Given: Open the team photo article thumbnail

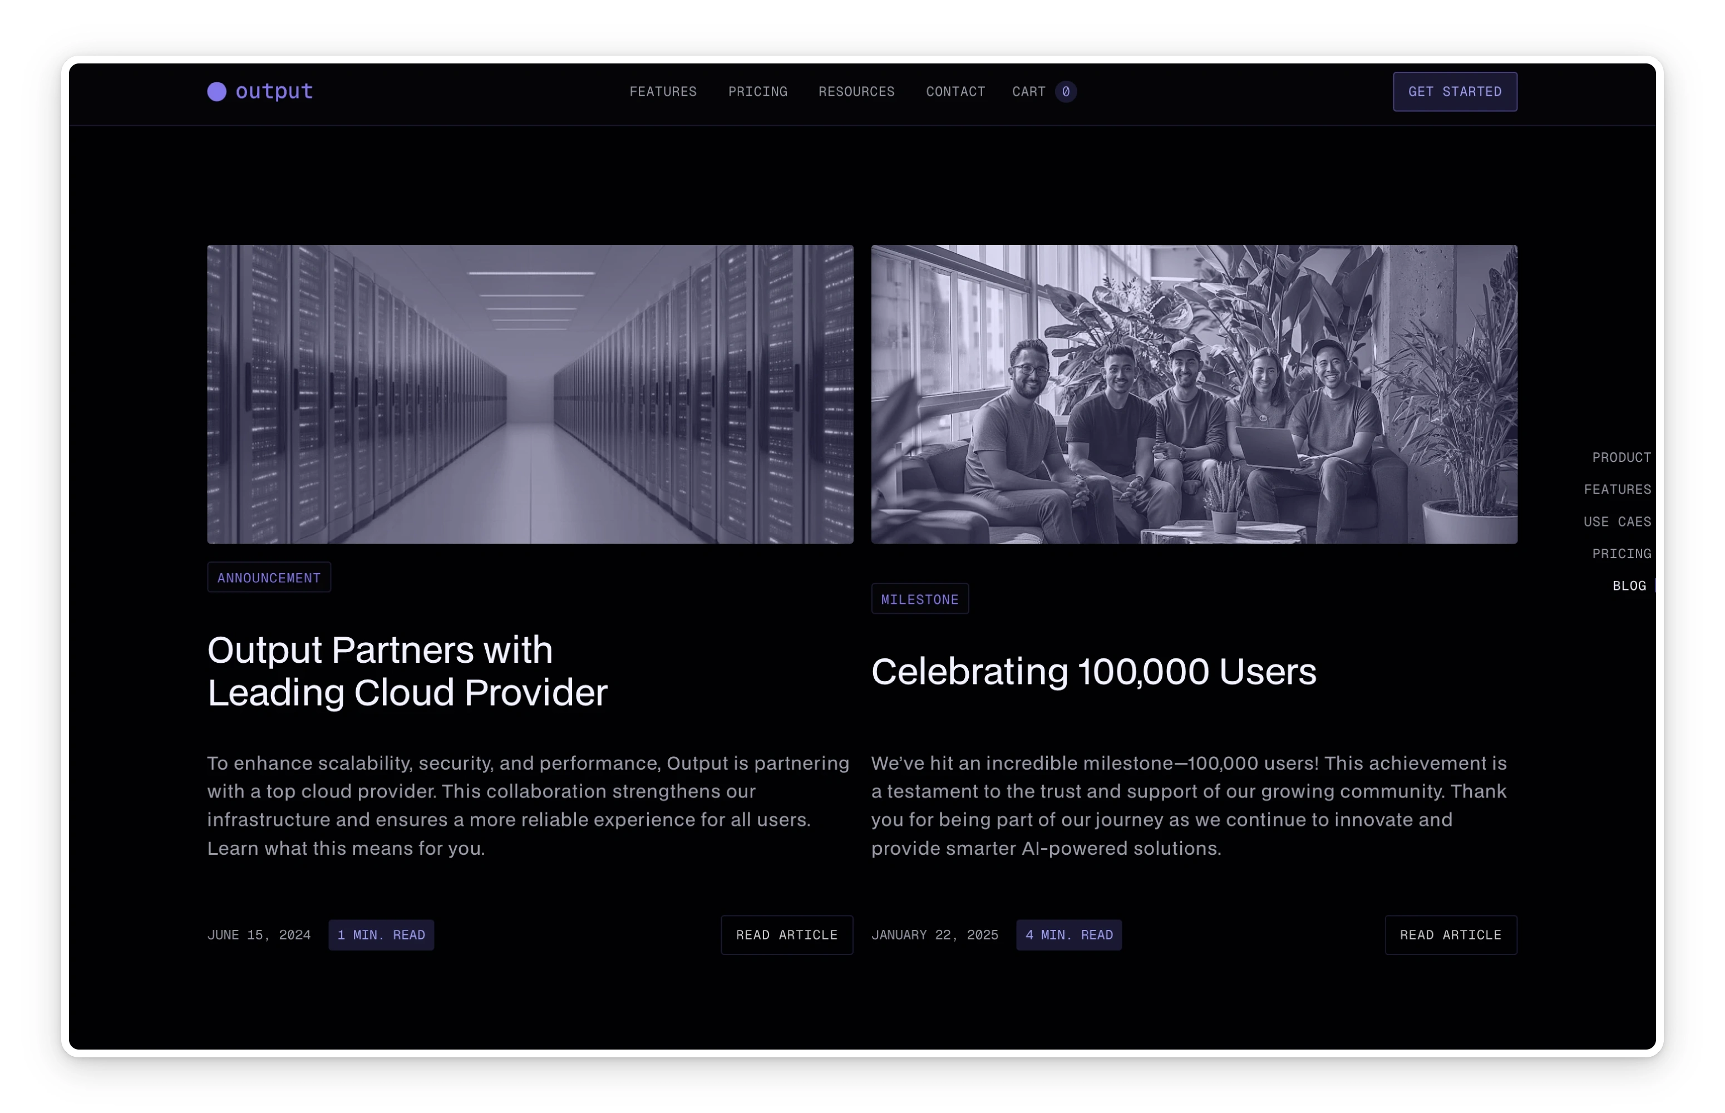Looking at the screenshot, I should [x=1193, y=394].
